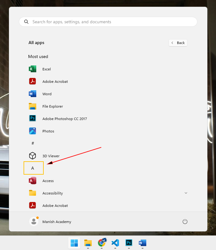
Task: Open File Explorer from the apps list
Action: [x=52, y=106]
